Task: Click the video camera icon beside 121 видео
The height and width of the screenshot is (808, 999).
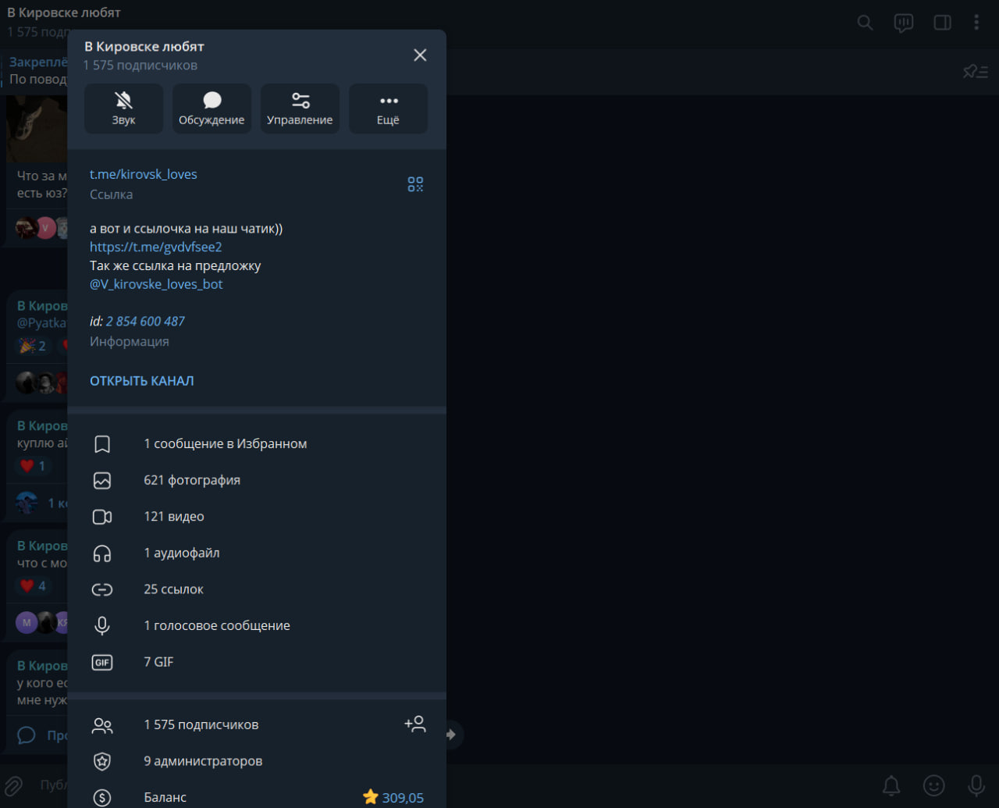Action: [x=102, y=517]
